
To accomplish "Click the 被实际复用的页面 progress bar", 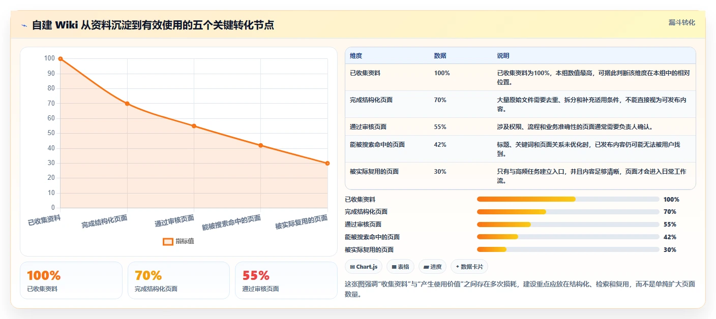I will pos(568,249).
